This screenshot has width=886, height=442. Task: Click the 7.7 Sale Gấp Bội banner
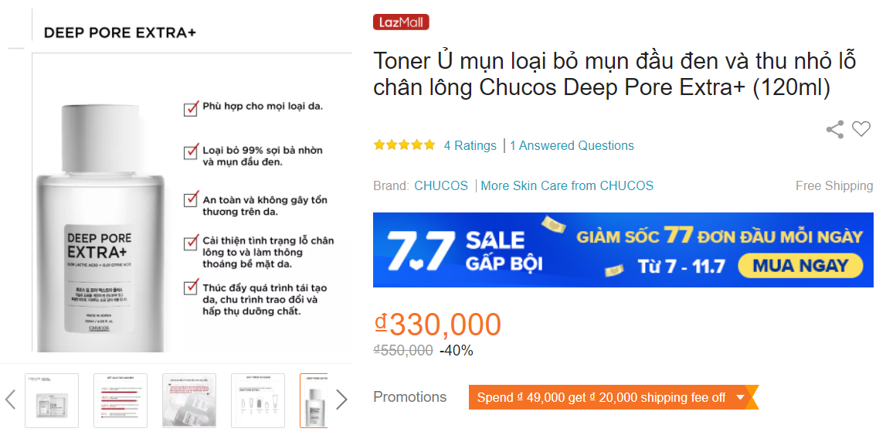click(x=623, y=250)
